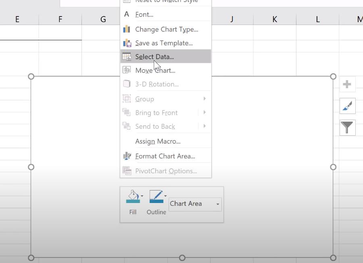Click the Select Data table icon

coord(127,57)
